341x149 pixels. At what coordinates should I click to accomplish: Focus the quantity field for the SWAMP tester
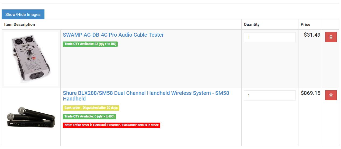[270, 37]
